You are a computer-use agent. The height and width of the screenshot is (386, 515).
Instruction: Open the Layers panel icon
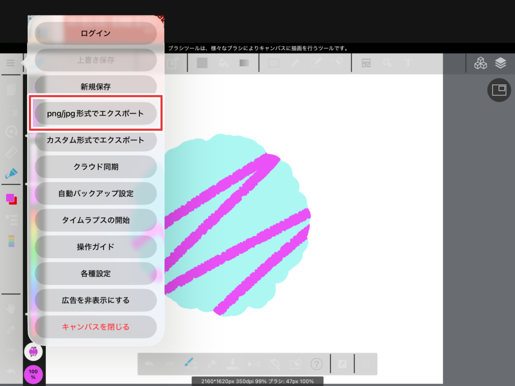500,63
